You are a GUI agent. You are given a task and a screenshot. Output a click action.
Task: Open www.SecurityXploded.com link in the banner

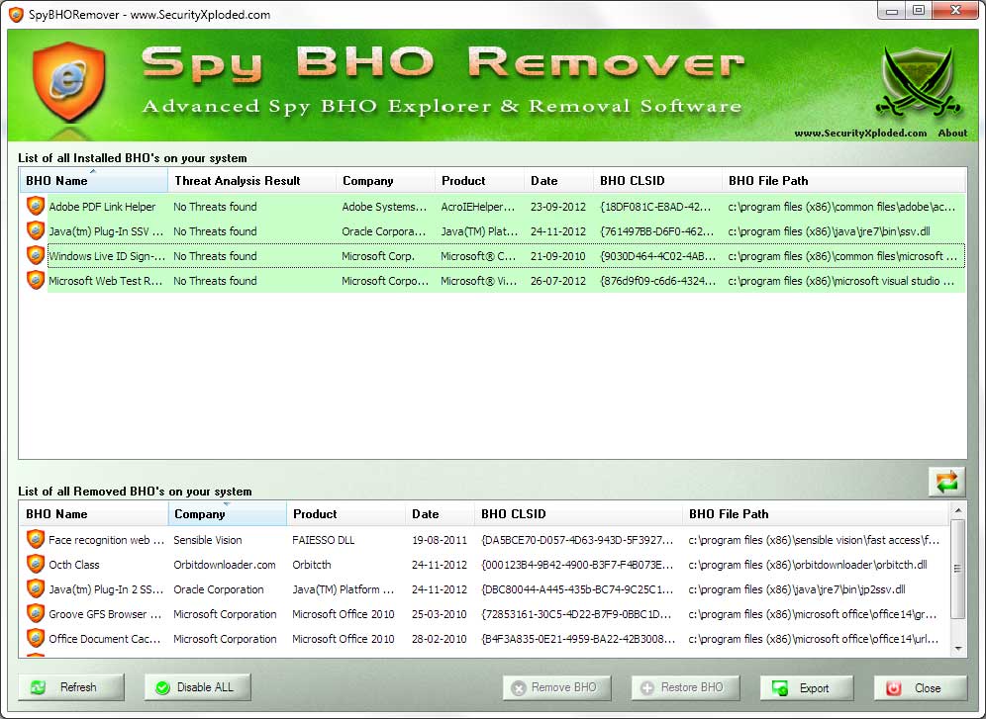860,133
